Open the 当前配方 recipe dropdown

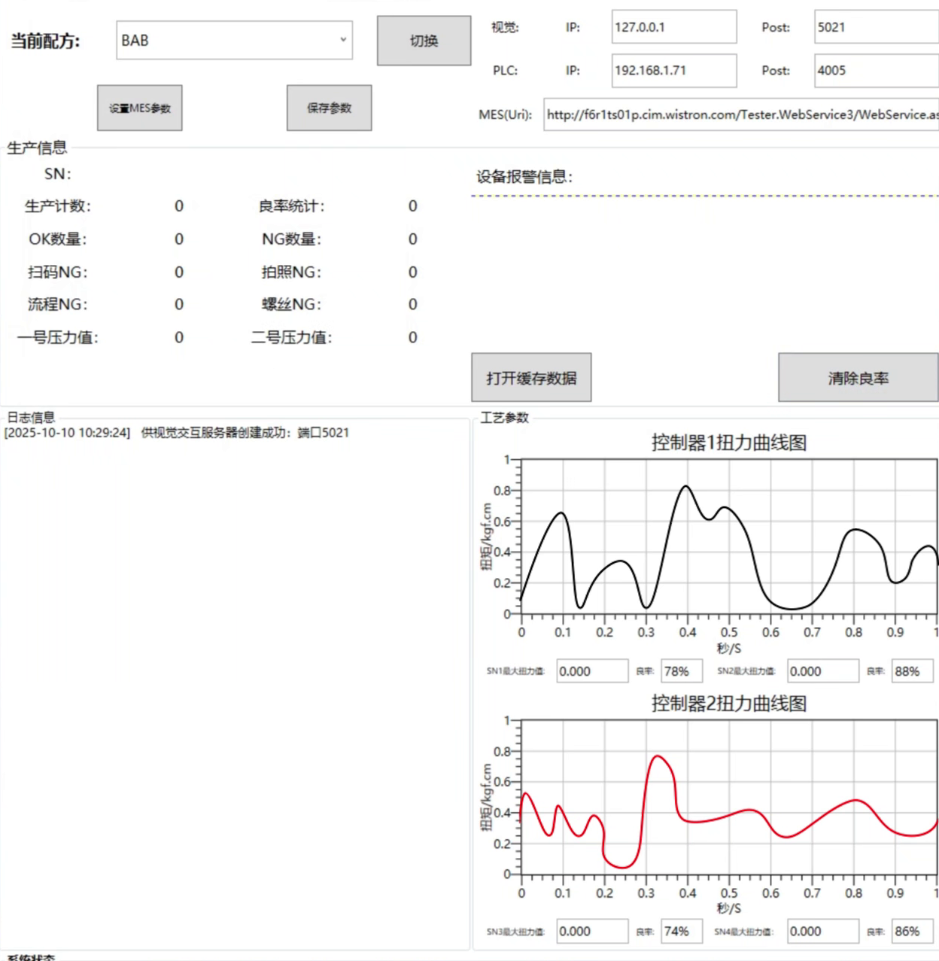point(234,41)
